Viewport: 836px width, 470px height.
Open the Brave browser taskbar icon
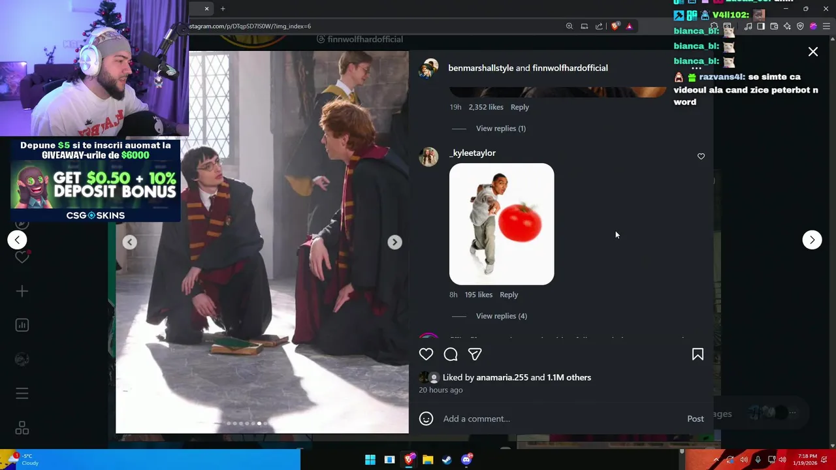pyautogui.click(x=409, y=460)
